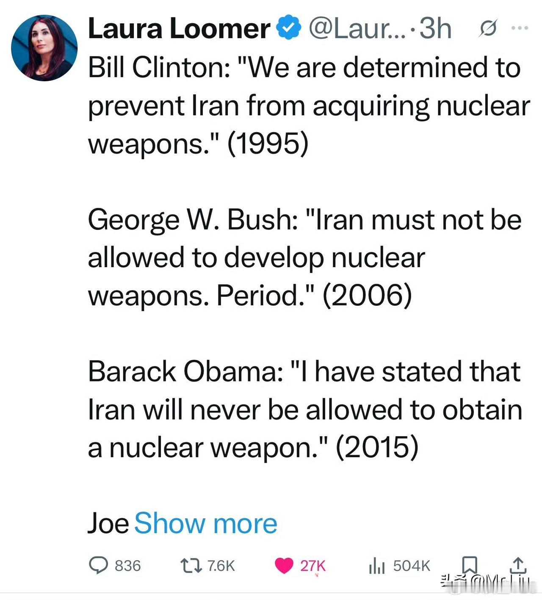Open the Laura Loomer display name
Image resolution: width=542 pixels, height=600 pixels.
(x=179, y=29)
